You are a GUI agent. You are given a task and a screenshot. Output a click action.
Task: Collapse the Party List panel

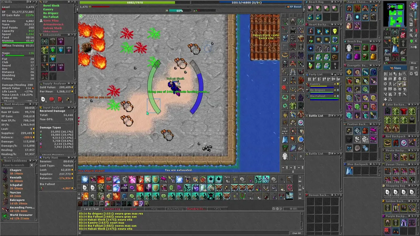[338, 74]
